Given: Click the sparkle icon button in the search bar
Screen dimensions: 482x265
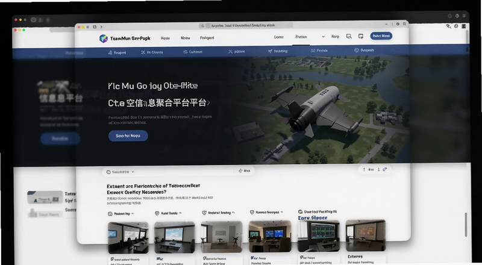Looking at the screenshot, I should pyautogui.click(x=245, y=170).
